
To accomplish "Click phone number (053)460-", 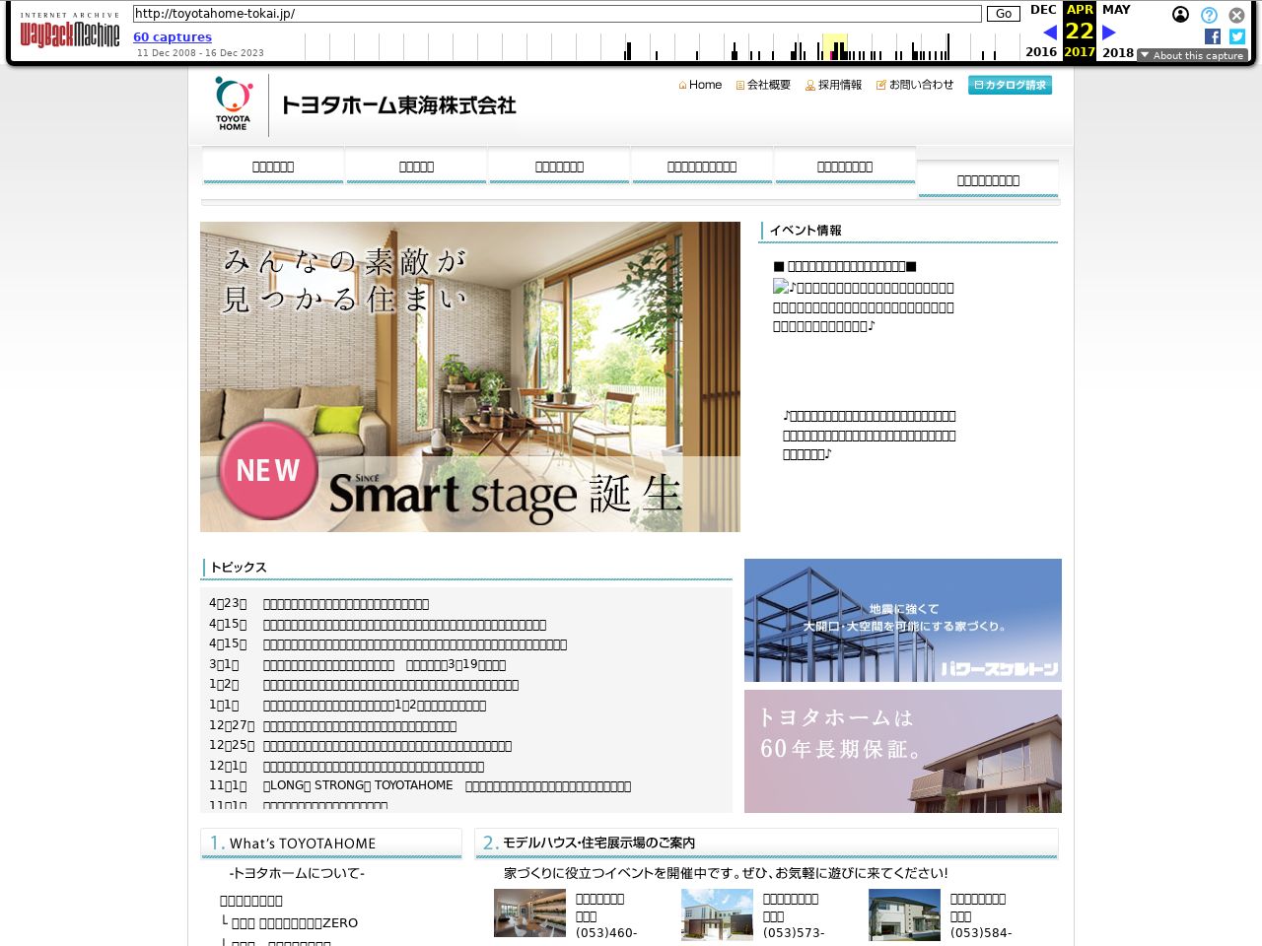I will (x=606, y=933).
